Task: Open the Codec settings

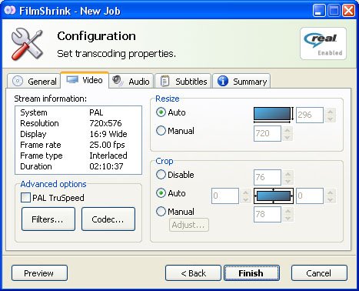Action: (108, 219)
